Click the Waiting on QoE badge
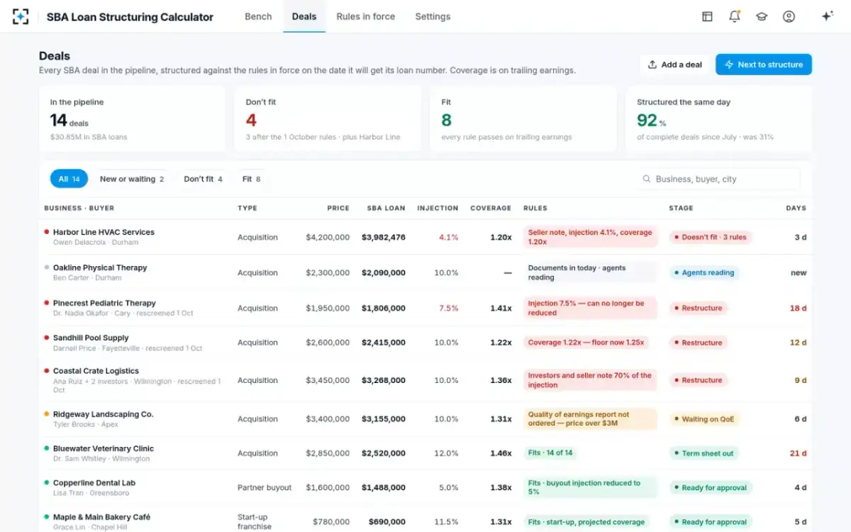 (704, 419)
